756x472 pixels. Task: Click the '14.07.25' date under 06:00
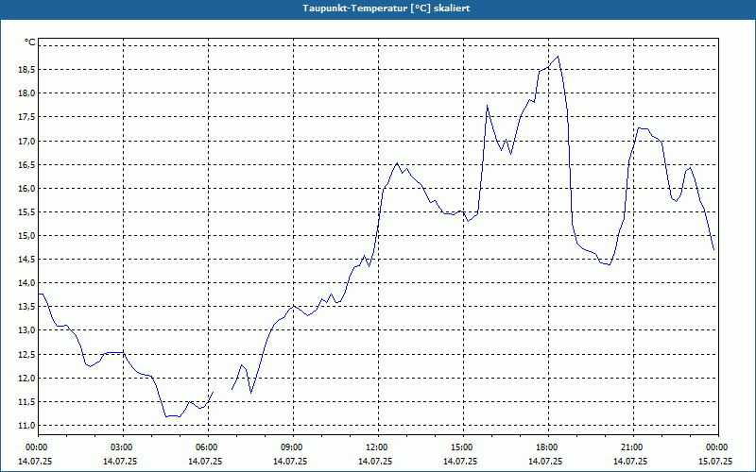coord(205,461)
